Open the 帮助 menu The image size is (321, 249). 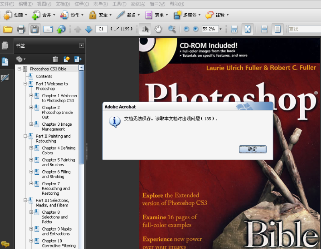(x=177, y=4)
